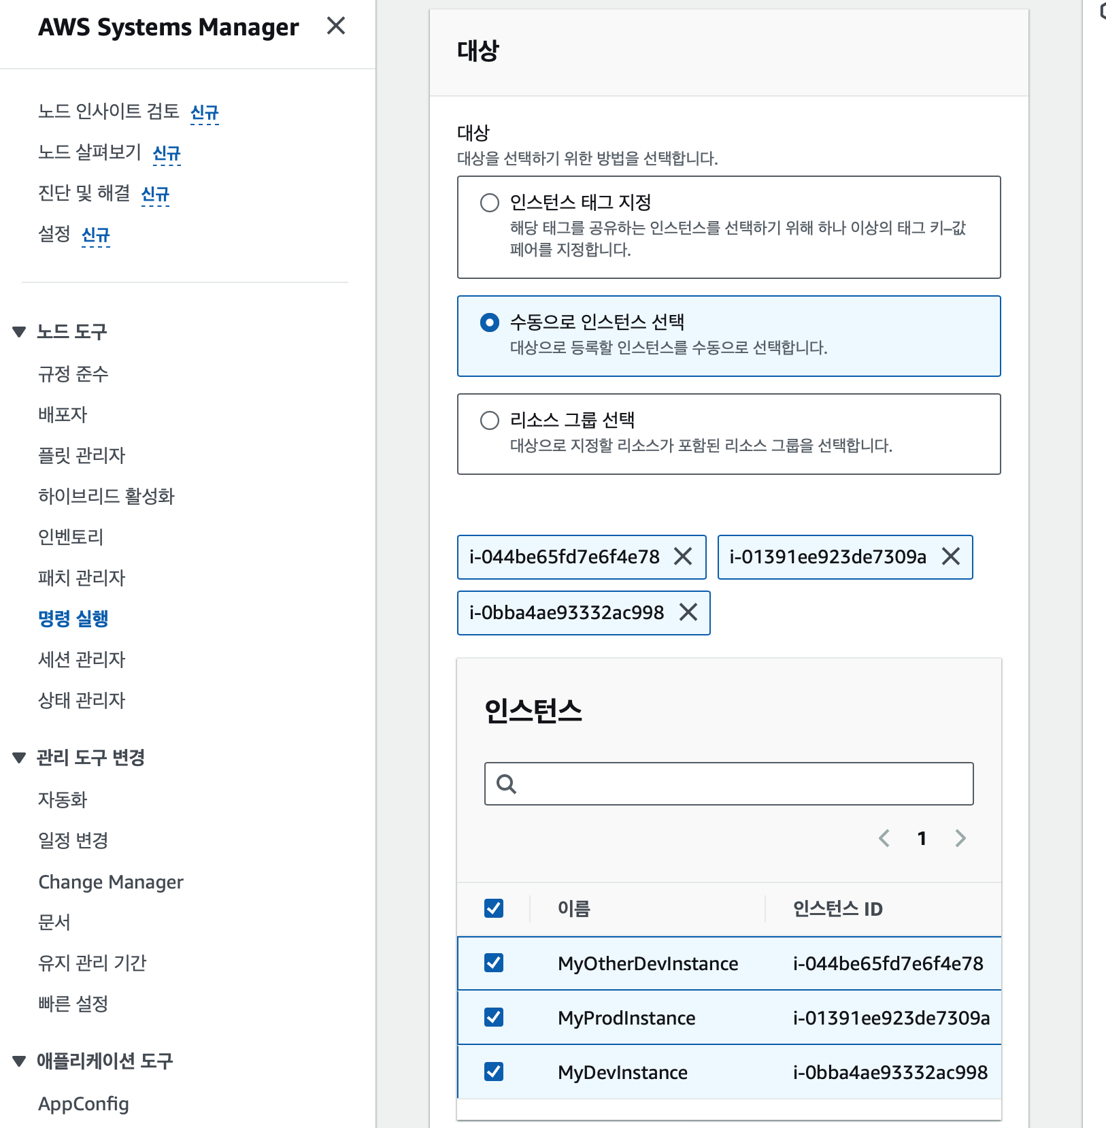Close the AWS Systems Manager sidebar
The width and height of the screenshot is (1106, 1128).
click(x=336, y=26)
